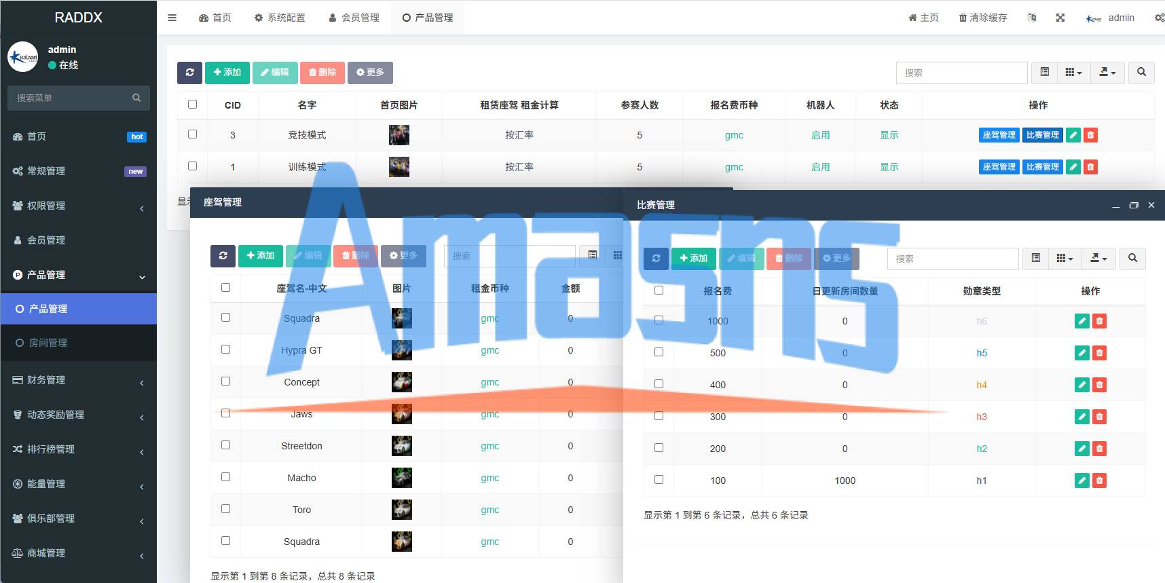Collapse 产品管理 sidebar parent menu
Image resolution: width=1165 pixels, height=583 pixels.
(x=79, y=275)
